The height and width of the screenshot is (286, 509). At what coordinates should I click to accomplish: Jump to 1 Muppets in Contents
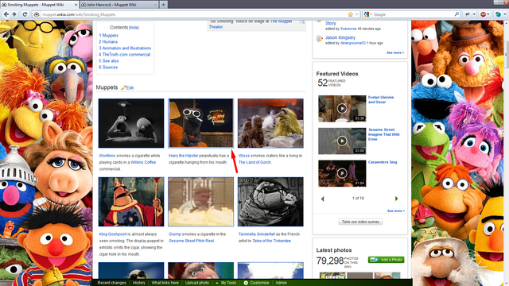108,35
